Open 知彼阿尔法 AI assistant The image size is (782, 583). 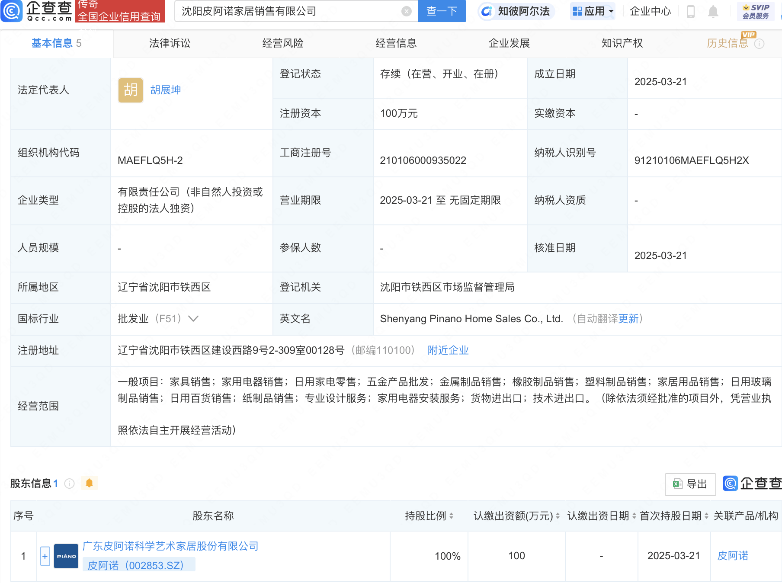[x=516, y=11]
